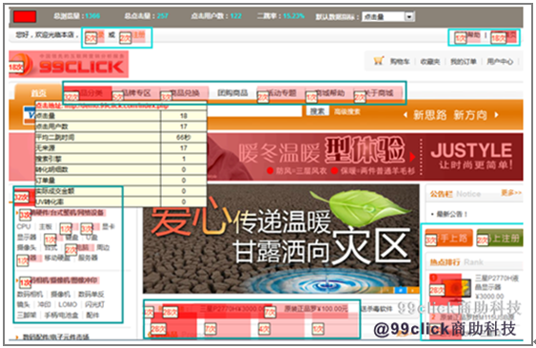Click the 99CLICK logo
This screenshot has height=348, width=536.
point(69,65)
